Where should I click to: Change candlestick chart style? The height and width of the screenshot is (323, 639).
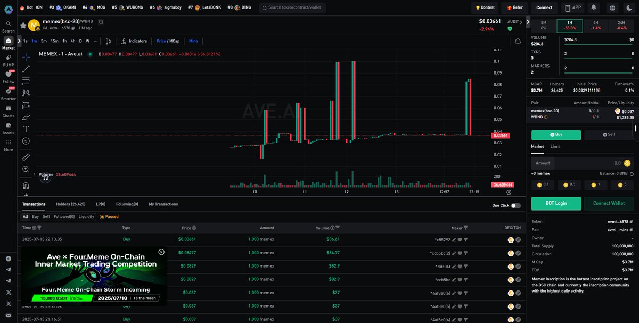108,41
